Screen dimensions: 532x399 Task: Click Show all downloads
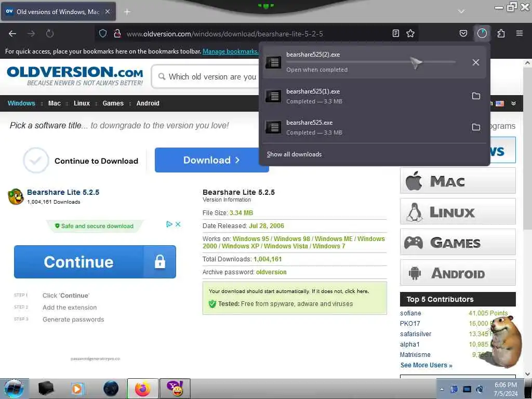pyautogui.click(x=294, y=154)
